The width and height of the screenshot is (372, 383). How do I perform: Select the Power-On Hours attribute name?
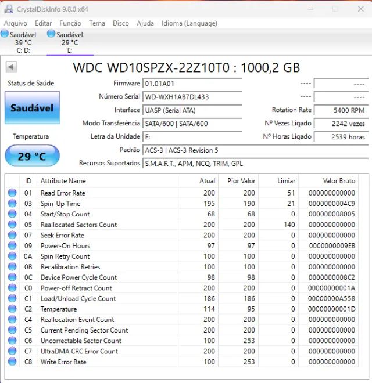click(65, 245)
